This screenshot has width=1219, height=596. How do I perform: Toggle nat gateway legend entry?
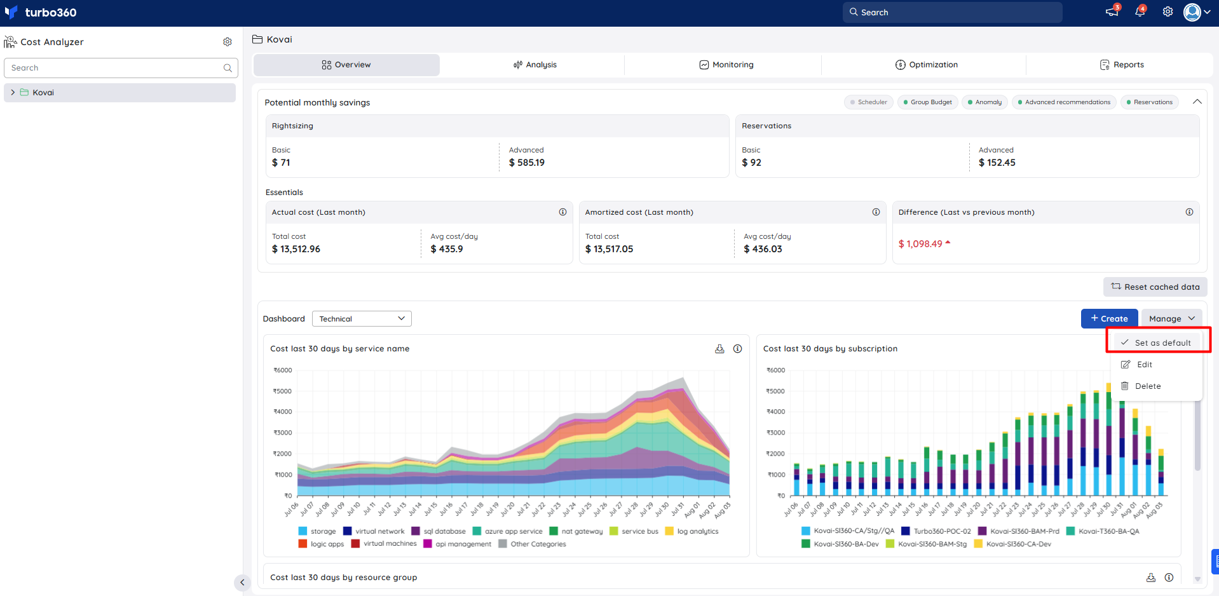[576, 531]
